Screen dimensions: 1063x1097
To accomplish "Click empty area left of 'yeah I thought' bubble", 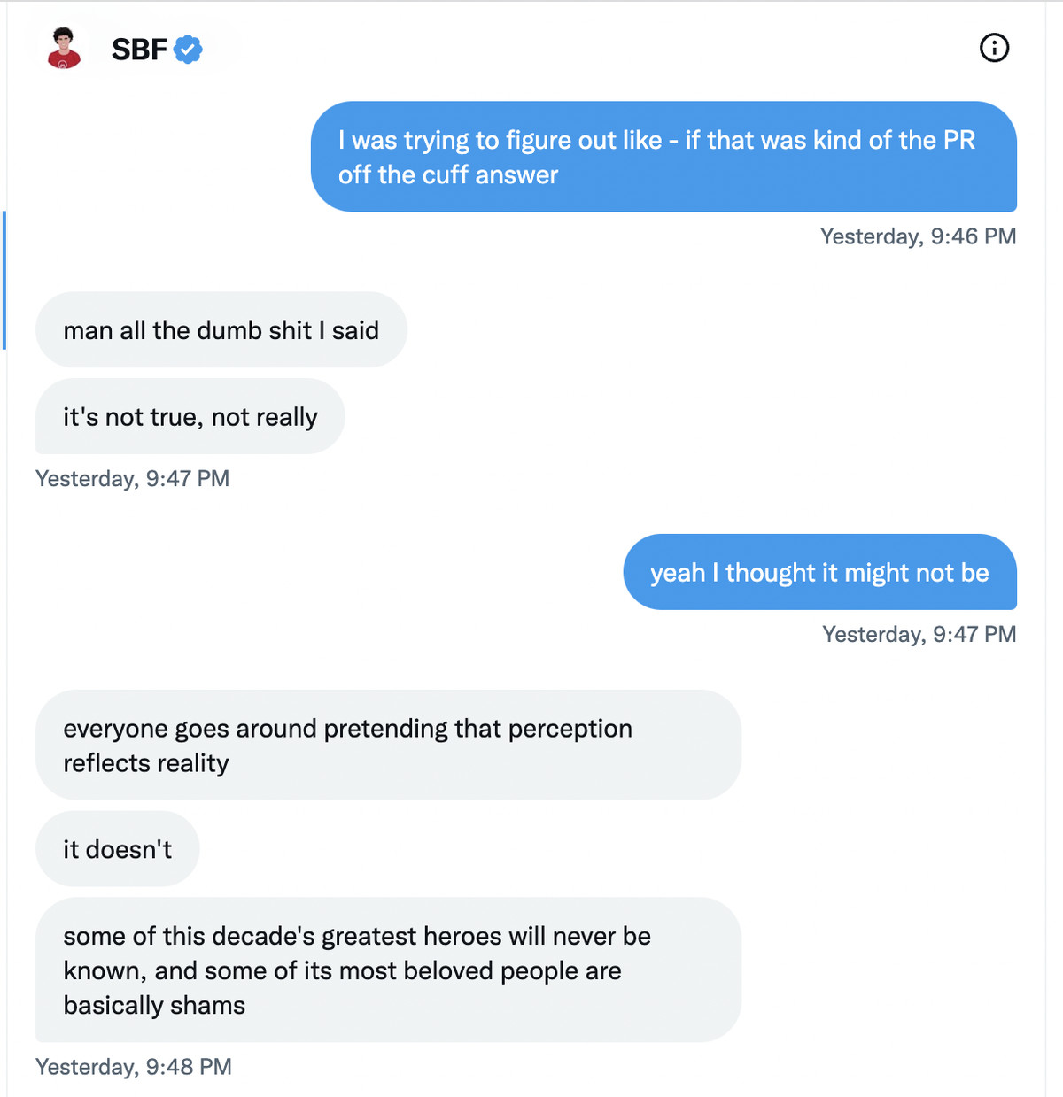I will [x=310, y=573].
